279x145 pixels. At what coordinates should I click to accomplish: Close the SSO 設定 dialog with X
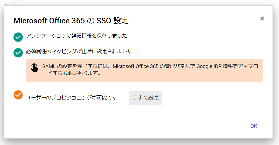pyautogui.click(x=262, y=18)
